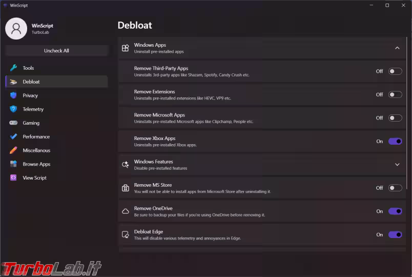Disable the Remove OneDrive toggle

tap(395, 211)
